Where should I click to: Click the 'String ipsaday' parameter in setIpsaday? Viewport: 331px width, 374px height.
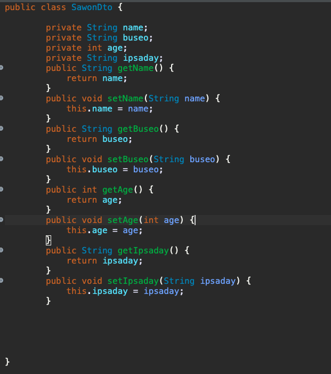(x=200, y=281)
